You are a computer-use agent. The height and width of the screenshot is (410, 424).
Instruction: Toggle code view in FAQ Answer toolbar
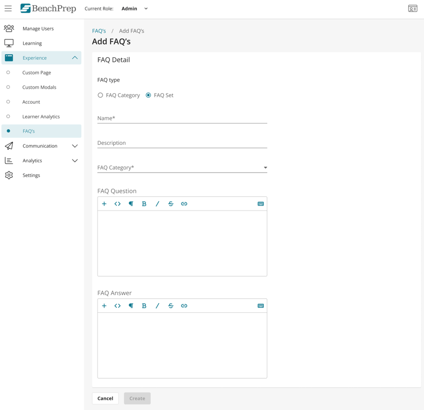tap(117, 306)
